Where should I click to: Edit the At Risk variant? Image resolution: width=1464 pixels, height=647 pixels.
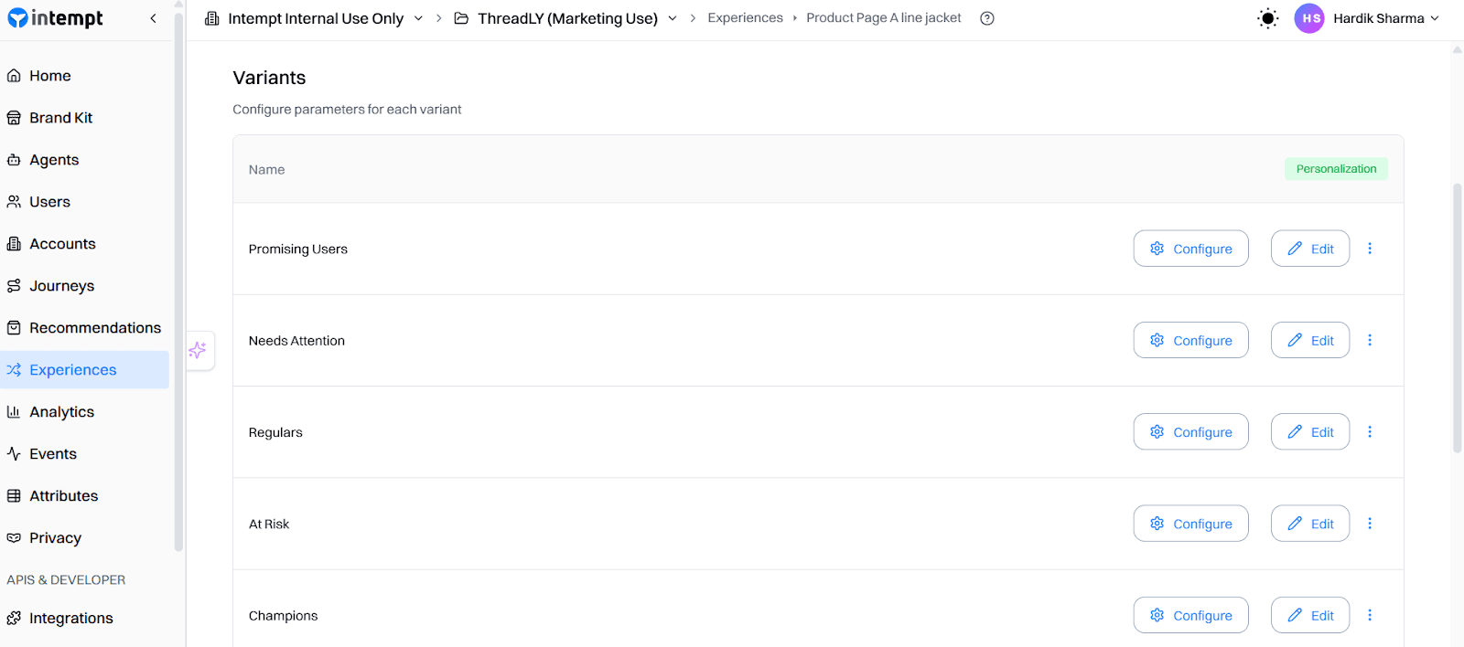coord(1309,524)
